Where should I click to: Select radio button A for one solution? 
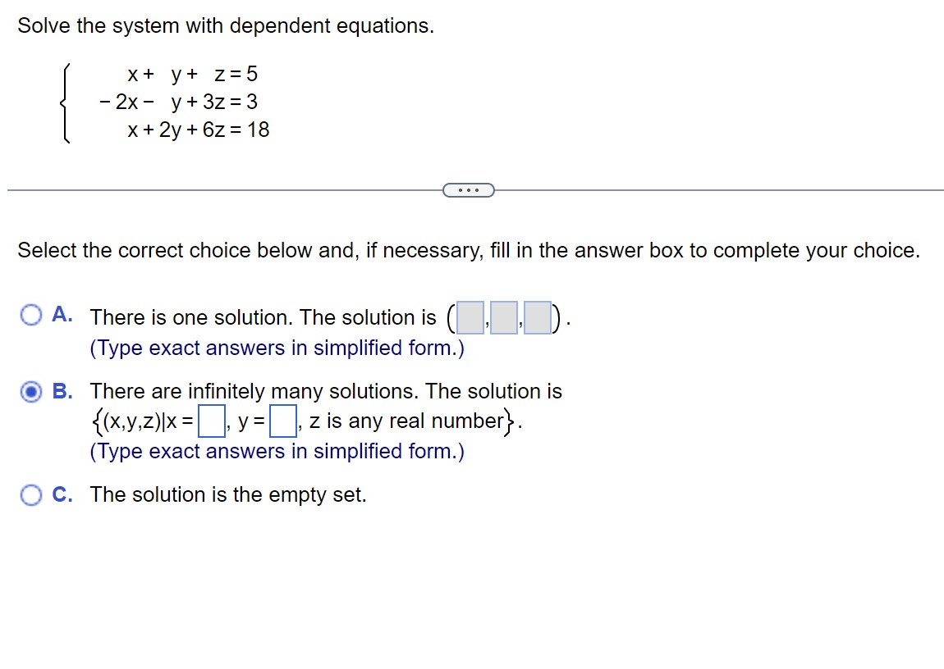[x=30, y=314]
